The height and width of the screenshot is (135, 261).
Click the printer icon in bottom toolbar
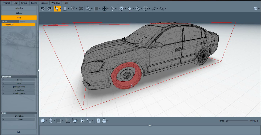click(104, 121)
